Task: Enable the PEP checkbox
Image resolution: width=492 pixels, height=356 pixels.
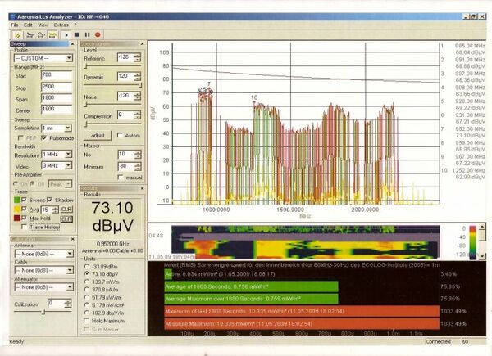Action: [x=20, y=137]
